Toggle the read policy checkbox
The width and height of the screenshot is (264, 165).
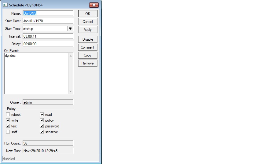(42, 115)
